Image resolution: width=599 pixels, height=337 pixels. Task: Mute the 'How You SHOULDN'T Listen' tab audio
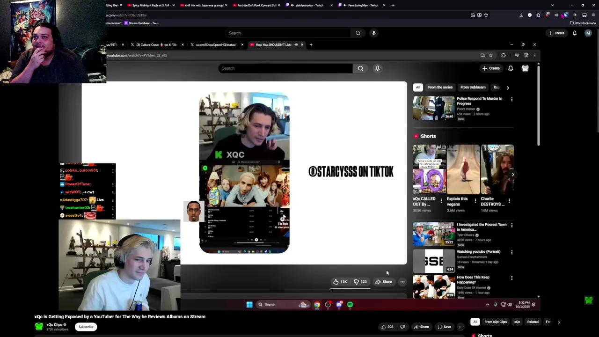pyautogui.click(x=296, y=44)
